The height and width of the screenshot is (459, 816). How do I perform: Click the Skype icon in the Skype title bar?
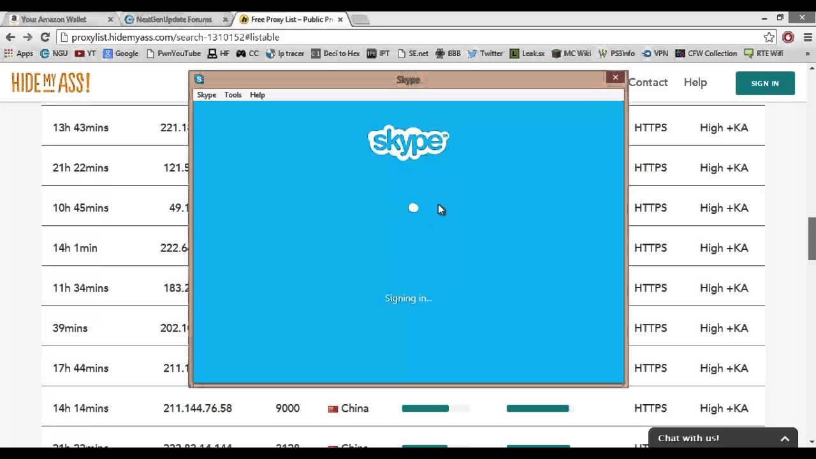coord(199,79)
